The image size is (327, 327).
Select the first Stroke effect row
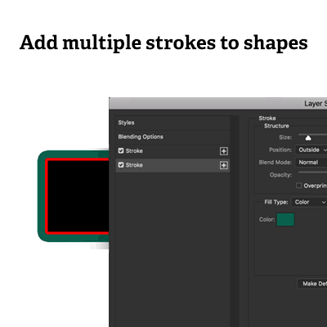click(172, 151)
